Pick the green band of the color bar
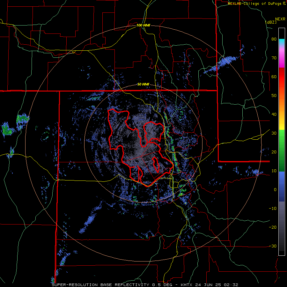The width and height of the screenshot is (287, 287). [x=282, y=151]
